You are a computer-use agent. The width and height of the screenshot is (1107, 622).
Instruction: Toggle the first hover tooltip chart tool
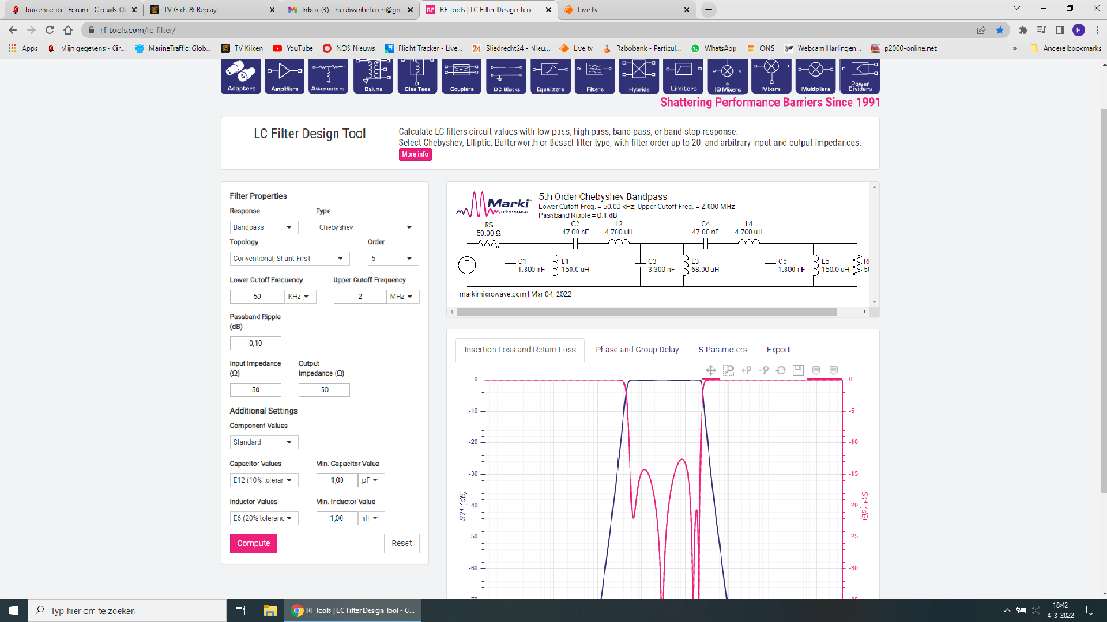tap(816, 370)
